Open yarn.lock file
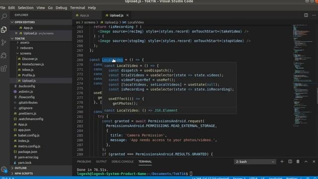This screenshot has width=318, height=179. pos(41,163)
